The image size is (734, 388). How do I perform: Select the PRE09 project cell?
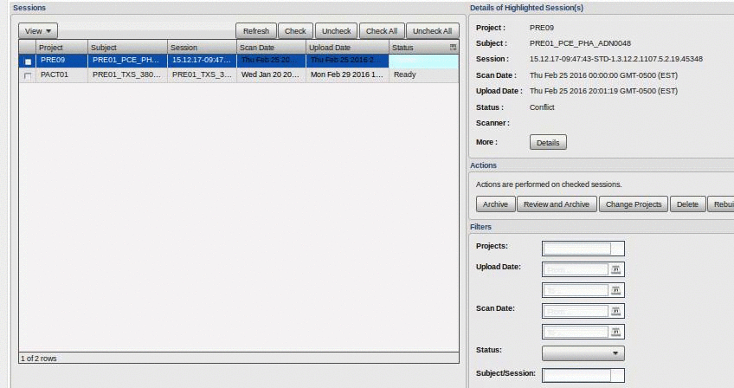pos(61,61)
